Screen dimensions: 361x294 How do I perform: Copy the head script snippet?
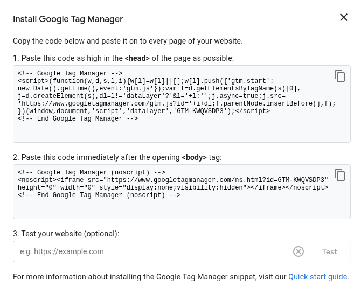(339, 76)
